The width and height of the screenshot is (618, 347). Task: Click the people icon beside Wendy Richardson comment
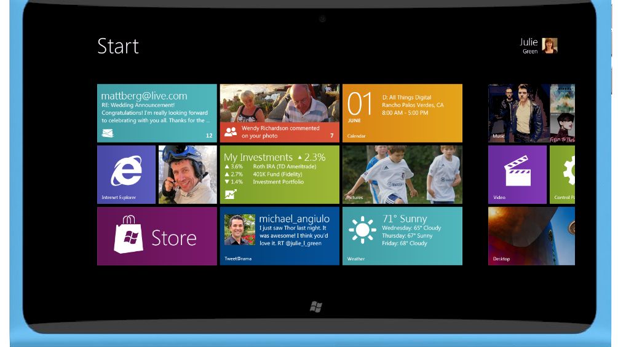coord(231,132)
